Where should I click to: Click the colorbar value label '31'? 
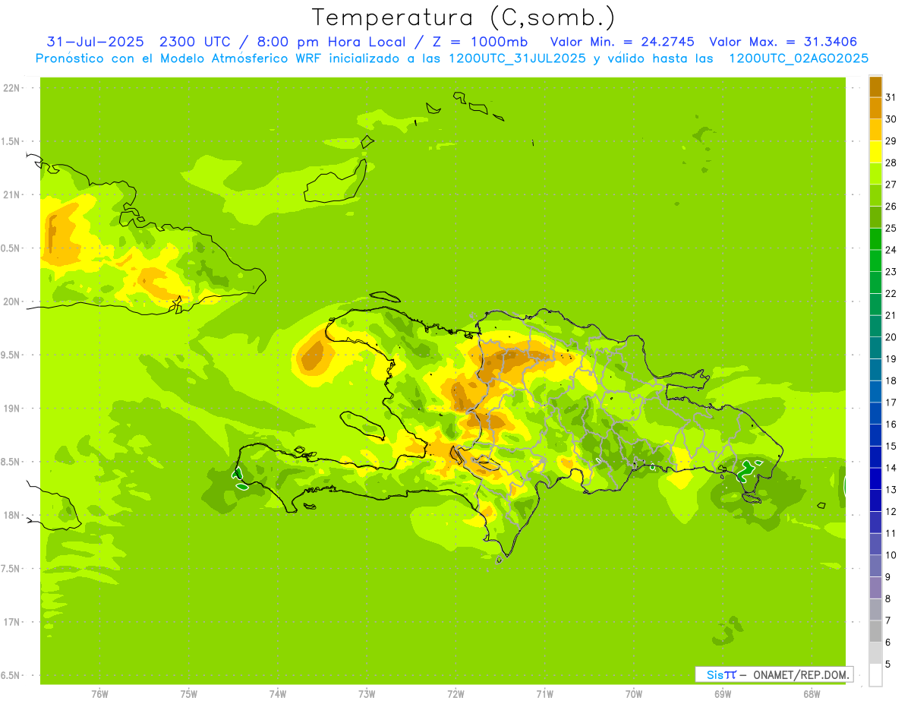click(891, 97)
